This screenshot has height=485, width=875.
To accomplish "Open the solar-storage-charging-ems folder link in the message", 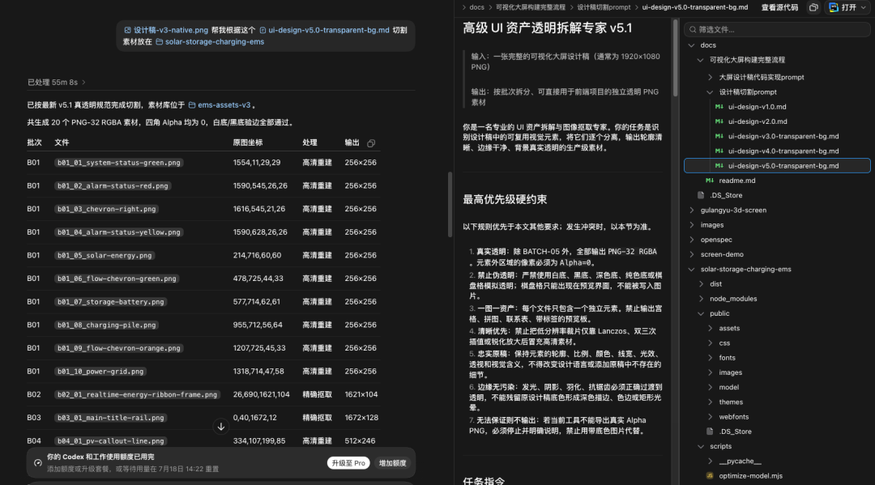I will coord(210,42).
